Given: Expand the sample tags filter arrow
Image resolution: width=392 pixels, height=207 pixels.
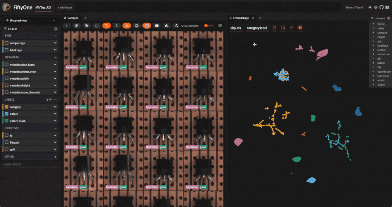Looking at the screenshot, I should pos(55,43).
